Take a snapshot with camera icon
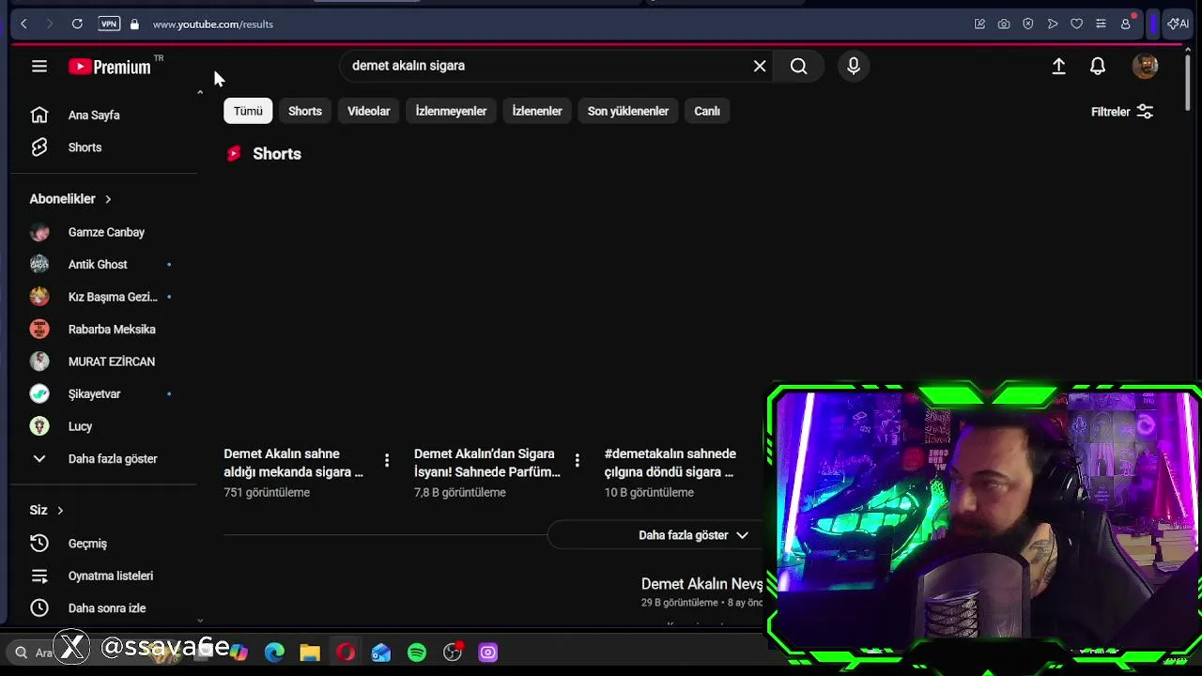The width and height of the screenshot is (1202, 676). pos(1004,24)
